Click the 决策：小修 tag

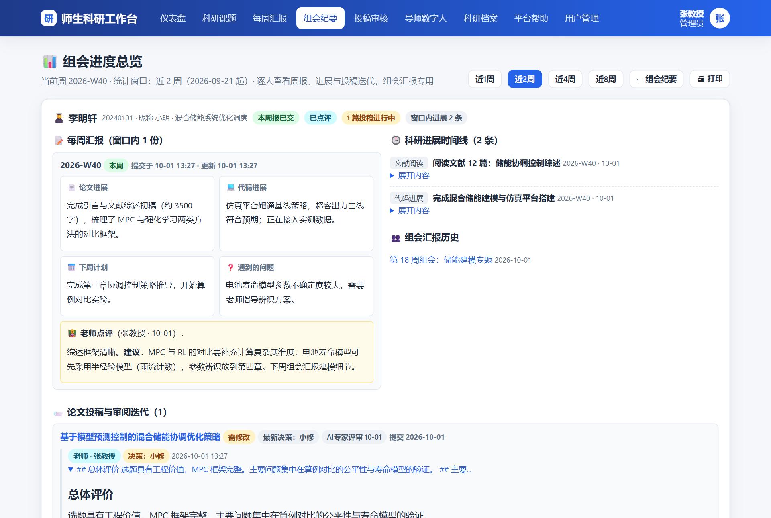click(x=146, y=456)
